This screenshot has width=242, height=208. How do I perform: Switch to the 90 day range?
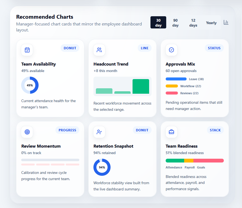point(175,22)
